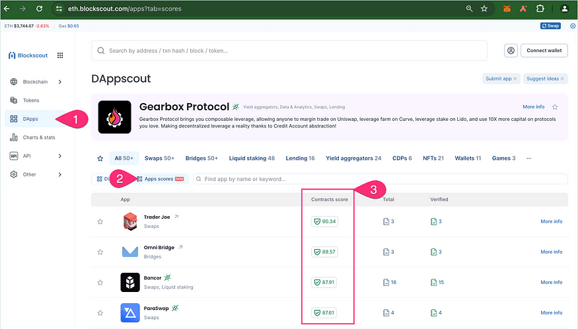View Omni Bridge verified contracts icon
The height and width of the screenshot is (329, 578).
pyautogui.click(x=433, y=252)
